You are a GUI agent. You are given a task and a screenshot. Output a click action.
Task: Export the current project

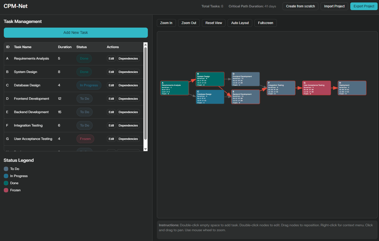(364, 6)
